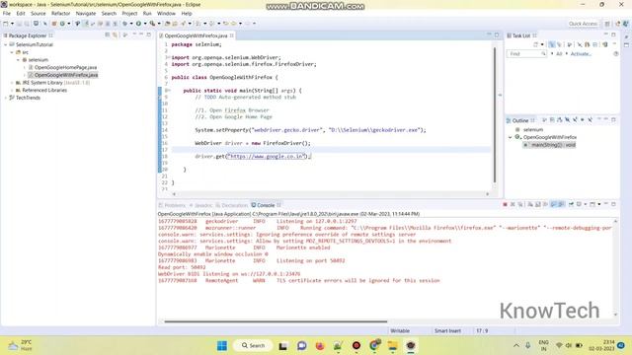Toggle Link with Editor in Package Explorer
632x355 pixels.
tap(115, 35)
